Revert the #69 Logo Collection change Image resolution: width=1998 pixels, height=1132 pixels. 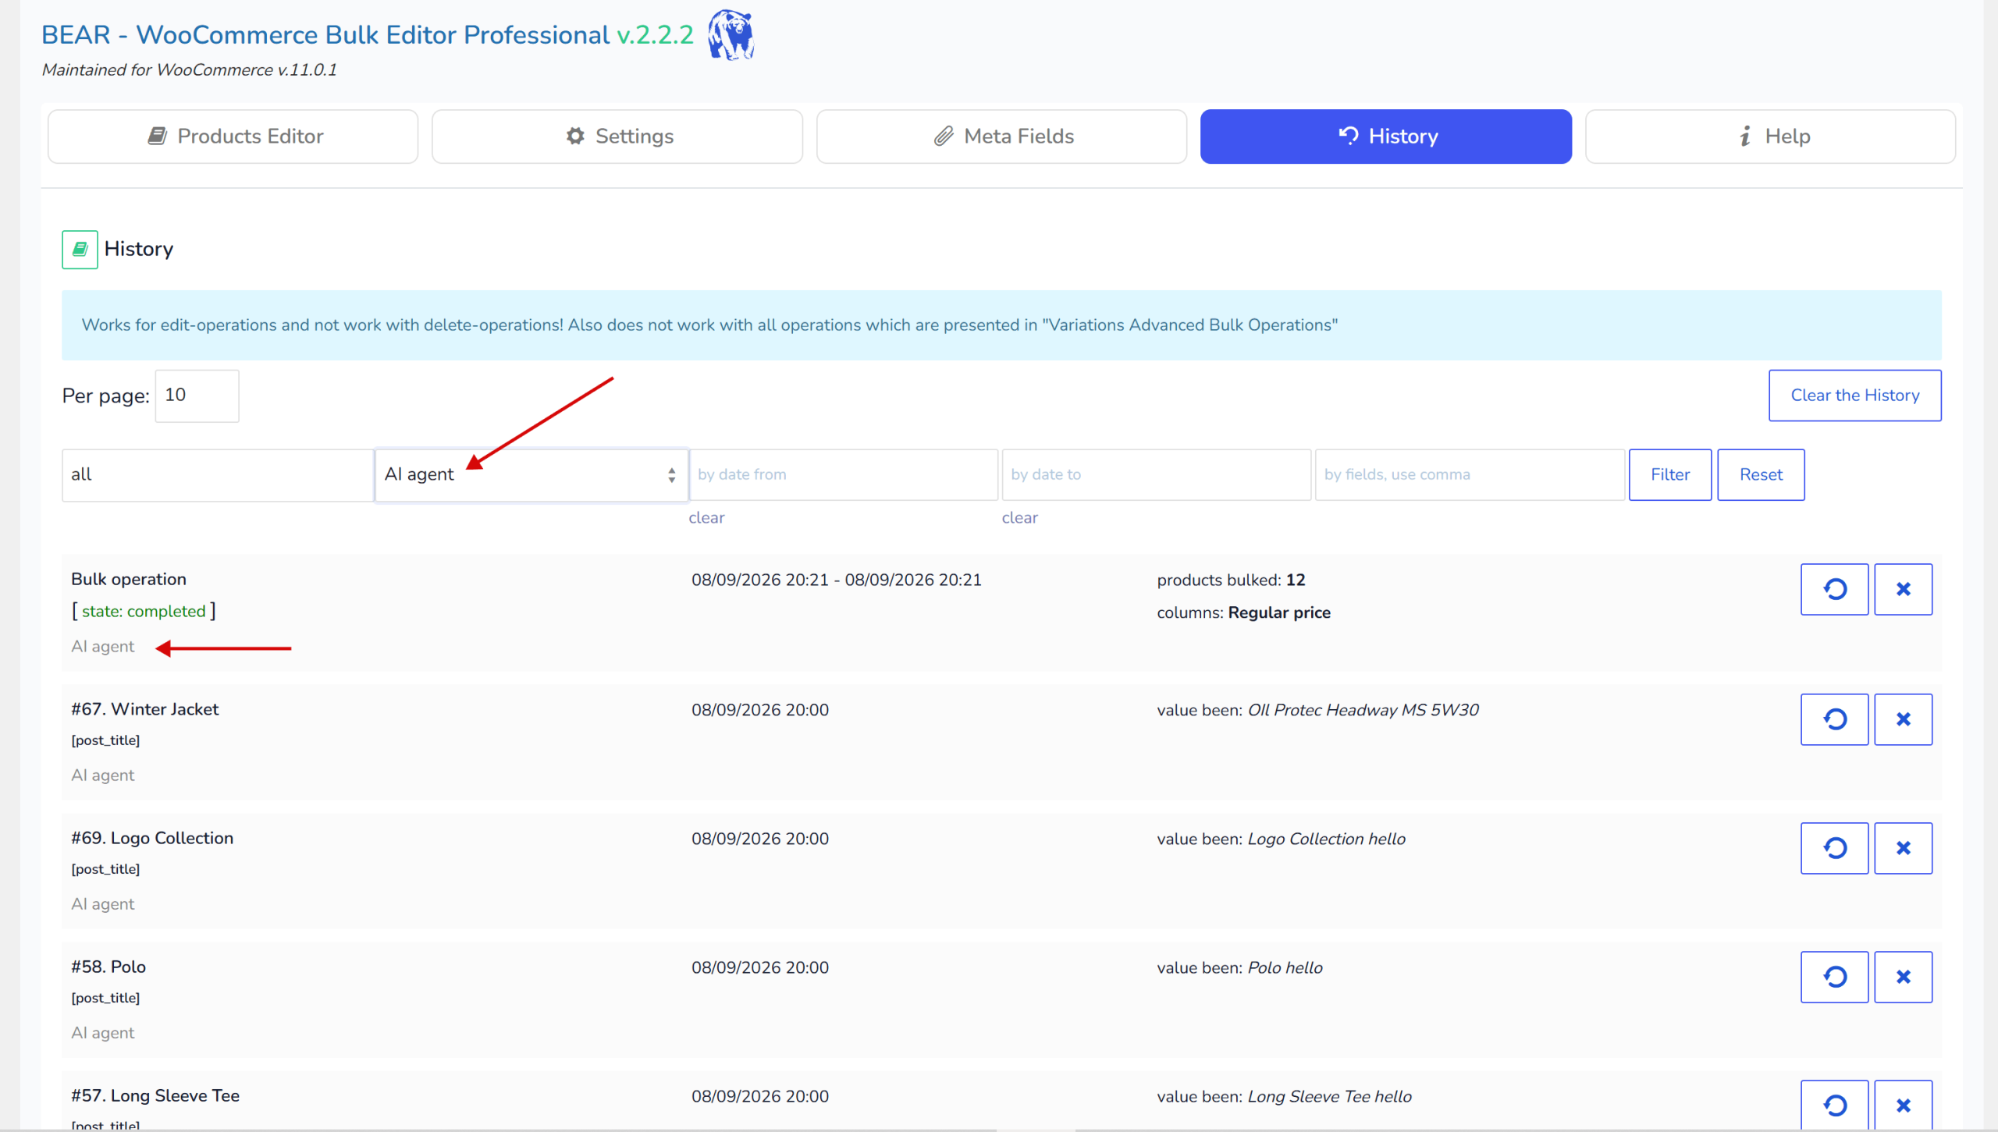pos(1834,848)
